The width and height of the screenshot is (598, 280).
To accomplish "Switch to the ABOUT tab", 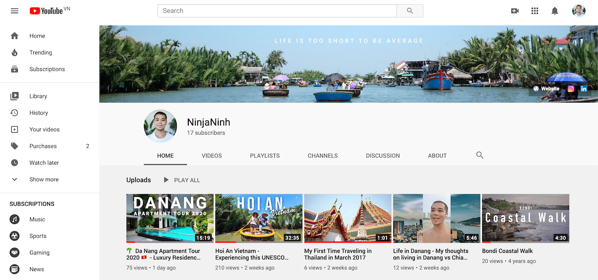I will click(x=437, y=156).
